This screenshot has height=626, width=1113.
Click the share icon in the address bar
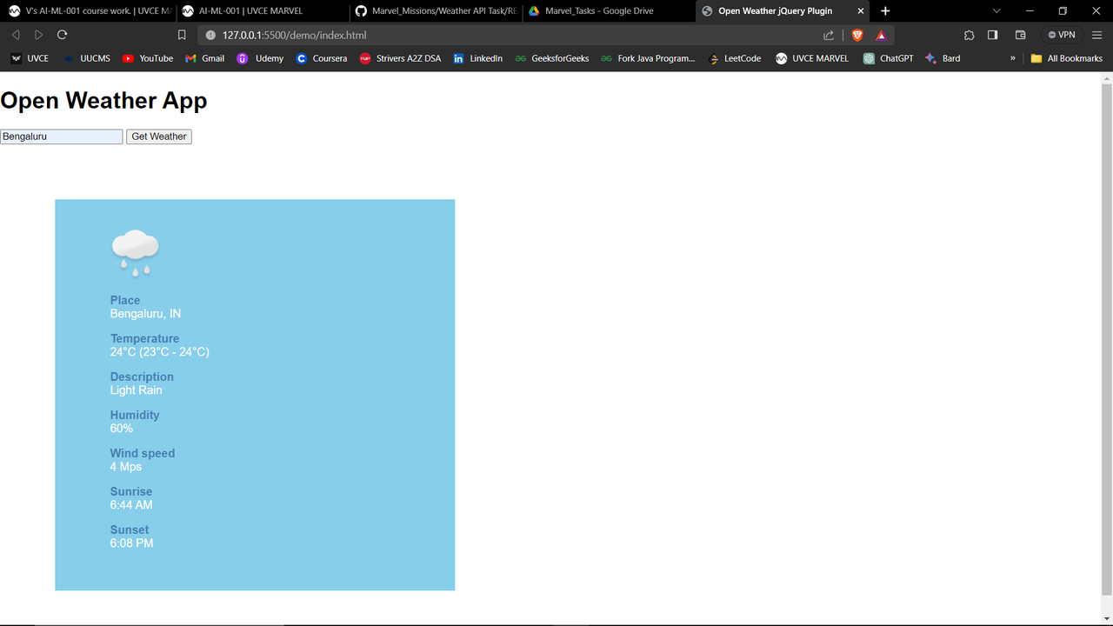pos(828,35)
